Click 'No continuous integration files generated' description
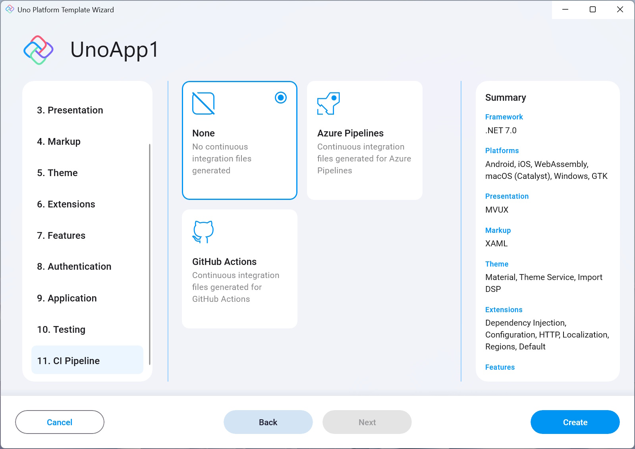Viewport: 635px width, 449px height. (x=222, y=159)
